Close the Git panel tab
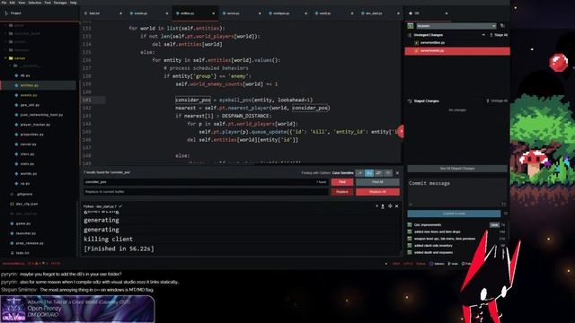The width and height of the screenshot is (575, 323). click(x=447, y=13)
